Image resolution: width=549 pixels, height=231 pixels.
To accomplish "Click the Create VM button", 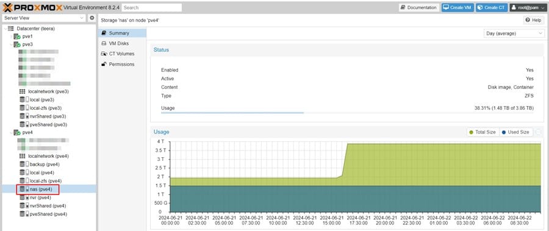I will [457, 7].
